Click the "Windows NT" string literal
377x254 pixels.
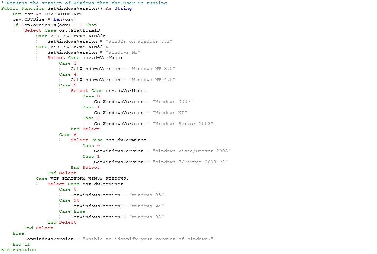123,52
